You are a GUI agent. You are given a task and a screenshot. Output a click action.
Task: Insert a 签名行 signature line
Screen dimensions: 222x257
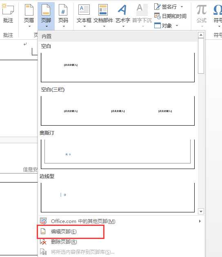pos(165,7)
